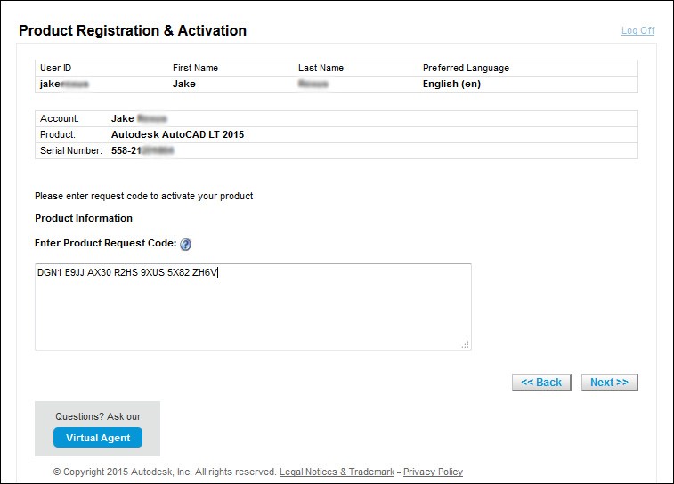
Task: Click the 'Questions? Ask our' text
Action: [98, 416]
